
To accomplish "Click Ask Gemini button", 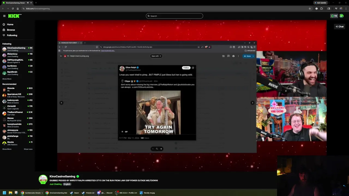I will click(x=320, y=3).
